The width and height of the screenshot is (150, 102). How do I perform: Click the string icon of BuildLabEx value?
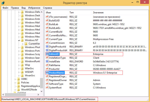pyautogui.click(x=47, y=28)
